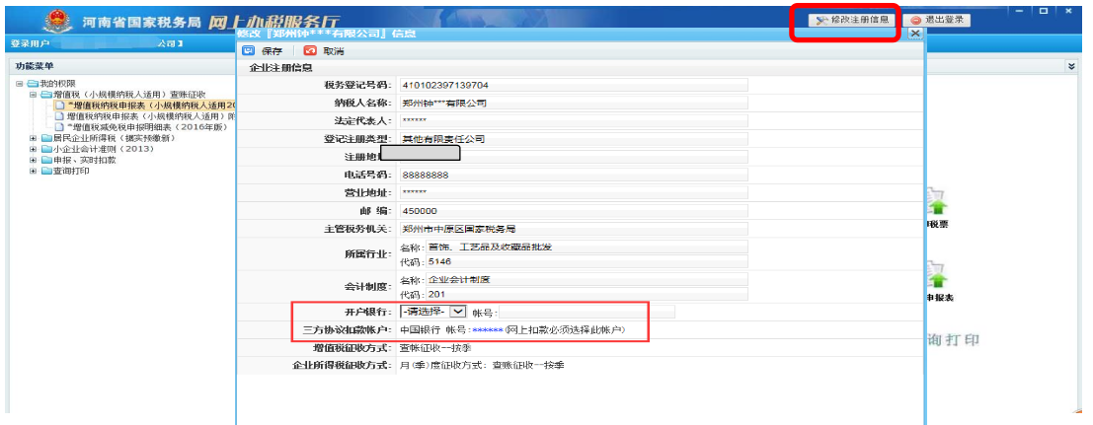Click the tax bureau national emblem logo
The width and height of the screenshot is (1093, 425).
pyautogui.click(x=57, y=20)
